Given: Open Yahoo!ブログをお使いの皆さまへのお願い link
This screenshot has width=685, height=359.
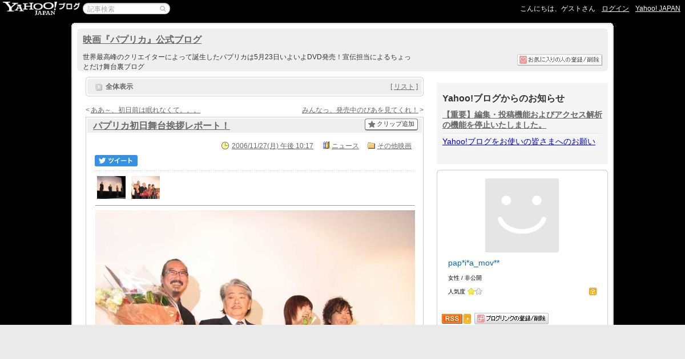Looking at the screenshot, I should [x=519, y=141].
